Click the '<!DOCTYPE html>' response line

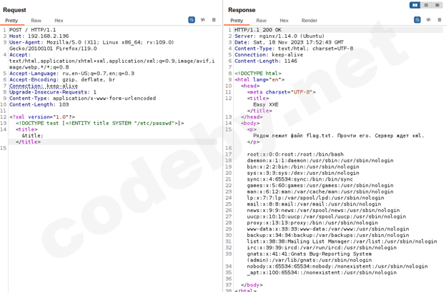click(258, 74)
